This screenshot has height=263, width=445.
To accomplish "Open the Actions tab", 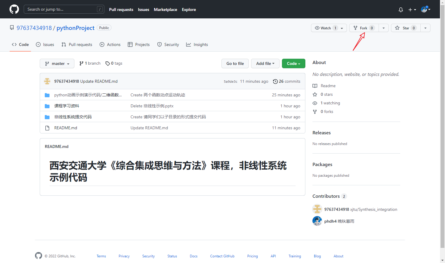I will 110,44.
